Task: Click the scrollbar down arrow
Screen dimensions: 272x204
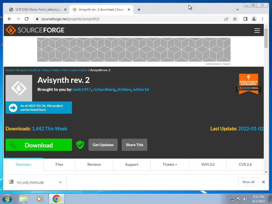Action: click(266, 172)
